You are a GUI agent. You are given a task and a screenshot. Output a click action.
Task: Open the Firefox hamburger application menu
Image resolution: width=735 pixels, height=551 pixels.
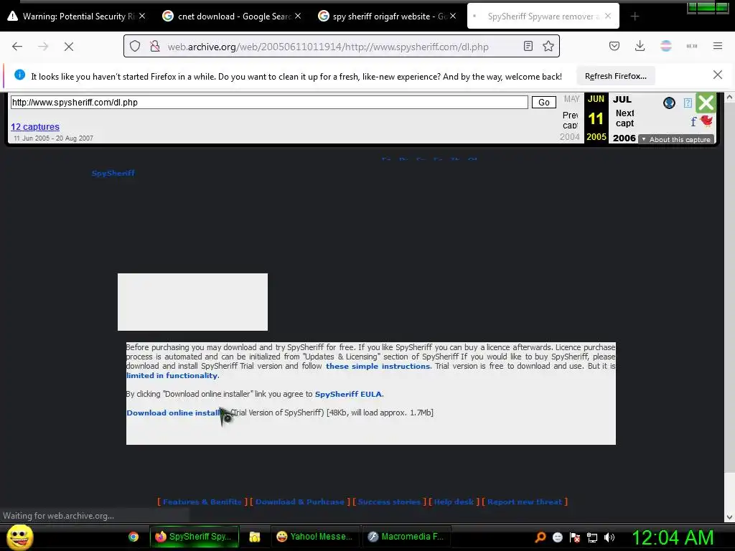718,46
